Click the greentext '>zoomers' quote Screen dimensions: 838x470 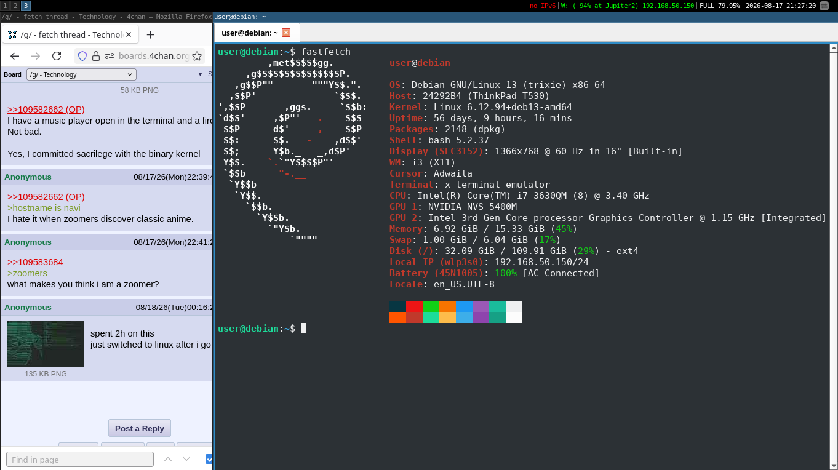[27, 273]
